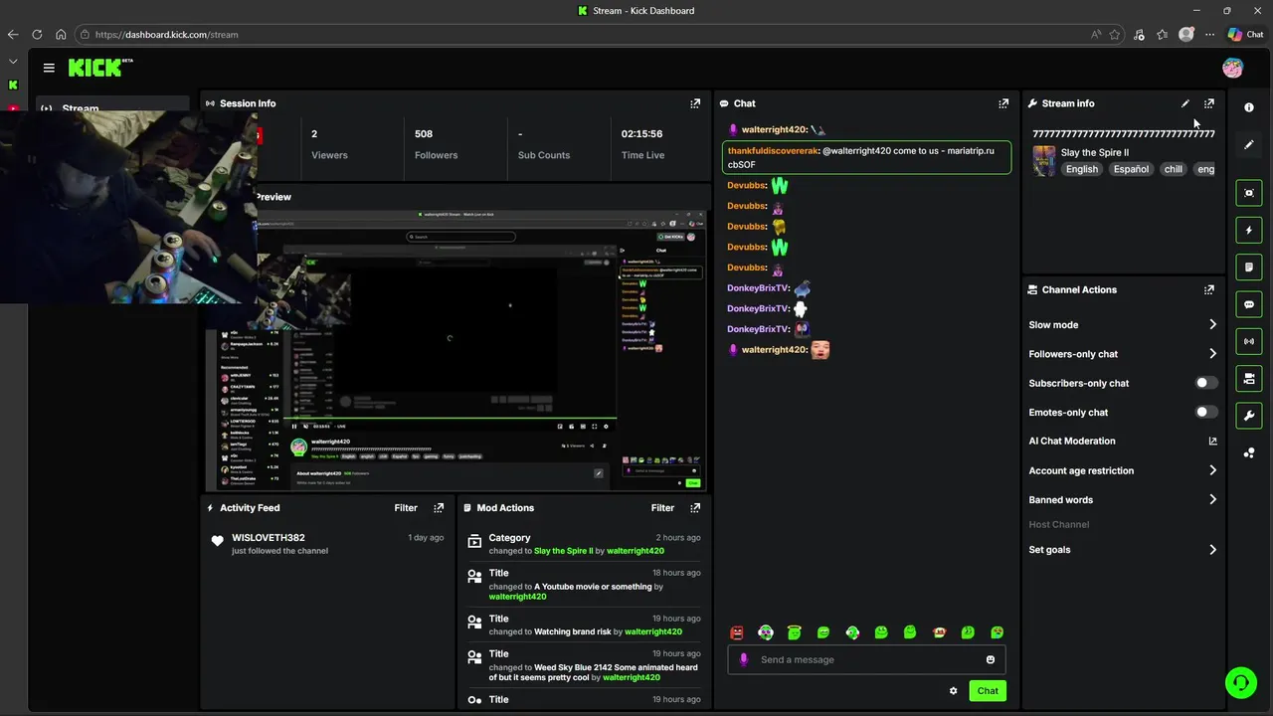Click Slay the Spire II game cover
This screenshot has width=1273, height=716.
point(1043,161)
